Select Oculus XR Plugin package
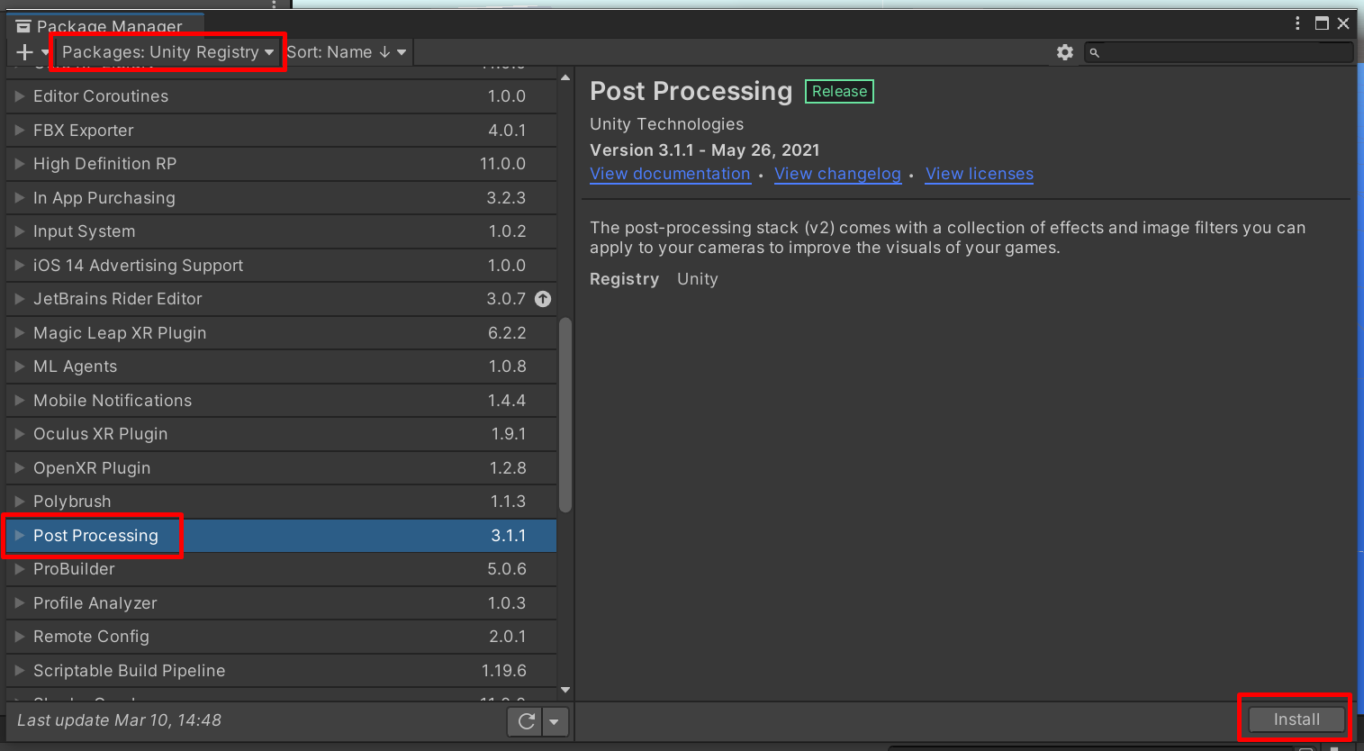Screen dimensions: 1364x751 [x=281, y=434]
